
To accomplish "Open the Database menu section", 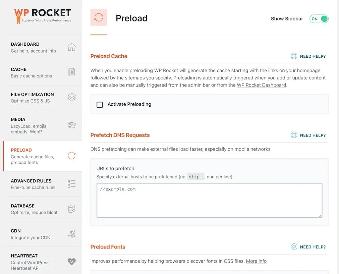I will (x=43, y=209).
